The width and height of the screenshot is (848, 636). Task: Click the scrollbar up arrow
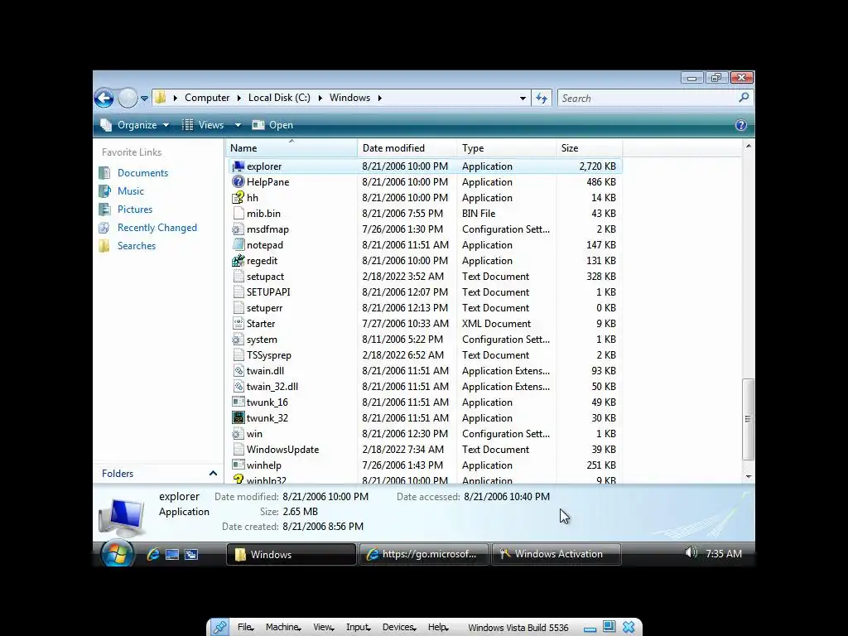tap(749, 146)
